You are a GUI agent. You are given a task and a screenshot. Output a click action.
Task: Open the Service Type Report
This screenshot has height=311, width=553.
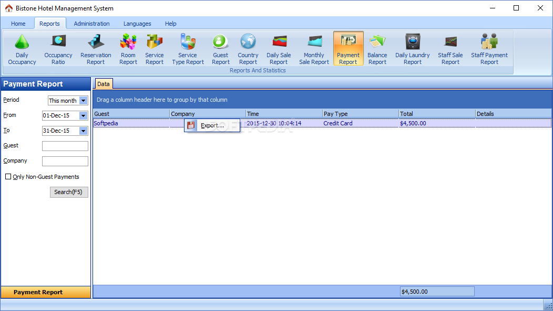188,49
